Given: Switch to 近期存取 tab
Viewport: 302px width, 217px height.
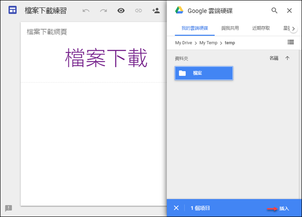Looking at the screenshot, I should 261,28.
